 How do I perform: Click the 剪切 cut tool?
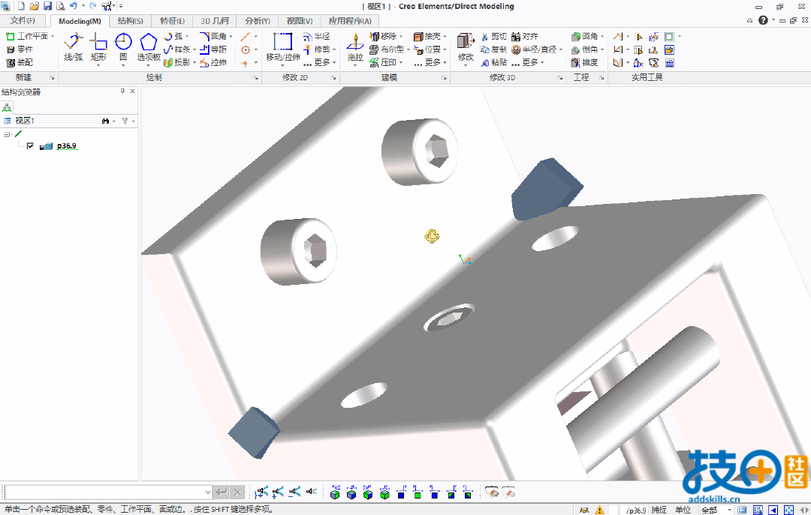point(493,36)
